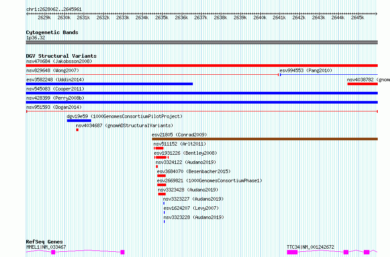Click the 2645k ruler tick label
This screenshot has height=257, width=390.
click(x=358, y=17)
